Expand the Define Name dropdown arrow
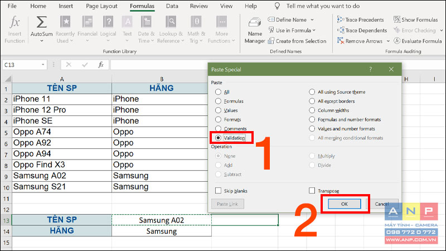The width and height of the screenshot is (446, 251). pos(312,20)
